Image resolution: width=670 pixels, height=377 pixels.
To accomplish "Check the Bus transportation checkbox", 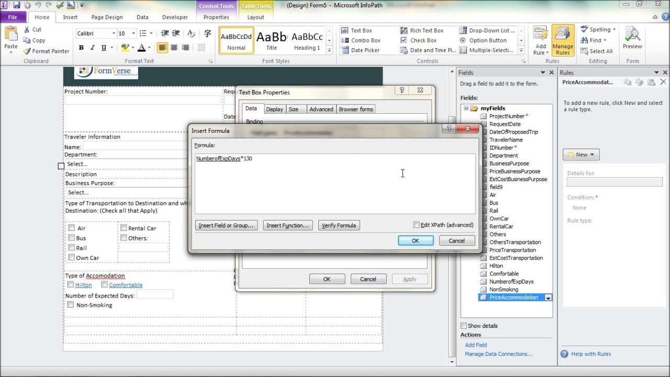I will (x=71, y=238).
